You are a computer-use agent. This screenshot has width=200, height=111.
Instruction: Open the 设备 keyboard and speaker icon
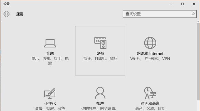point(100,43)
